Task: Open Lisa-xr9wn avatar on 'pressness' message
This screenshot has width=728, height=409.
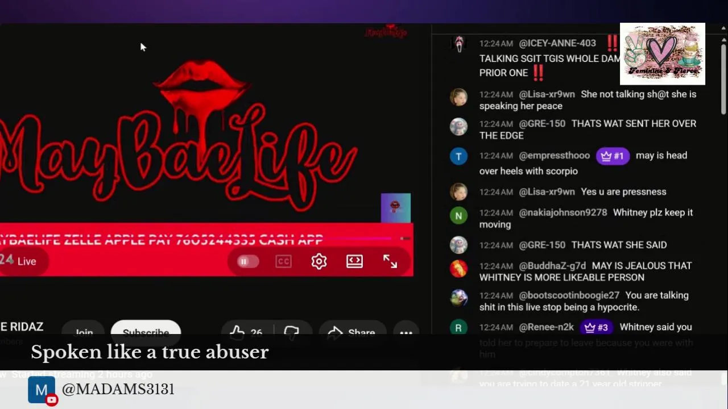Action: pyautogui.click(x=458, y=192)
